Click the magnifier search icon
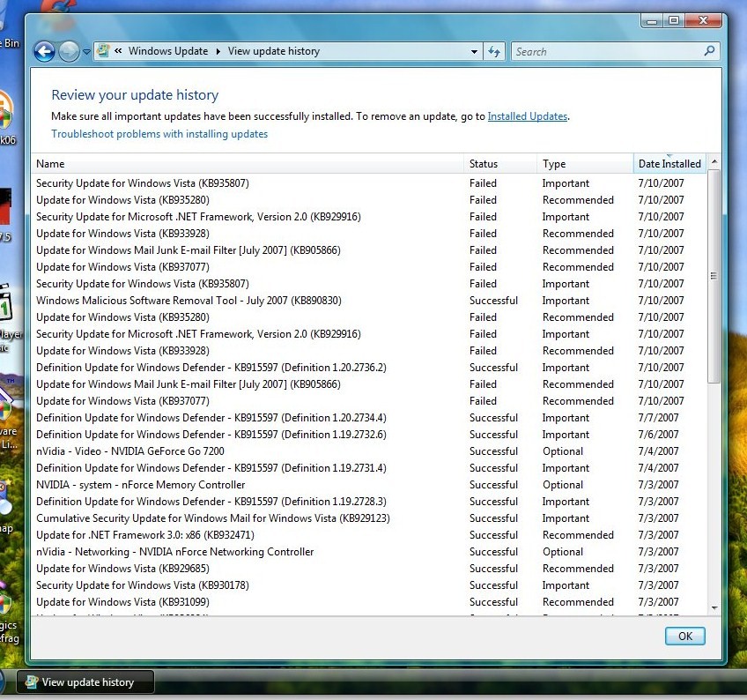Screen dimensions: 747x700 pyautogui.click(x=709, y=50)
